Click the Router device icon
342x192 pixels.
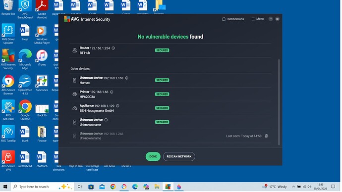click(74, 50)
